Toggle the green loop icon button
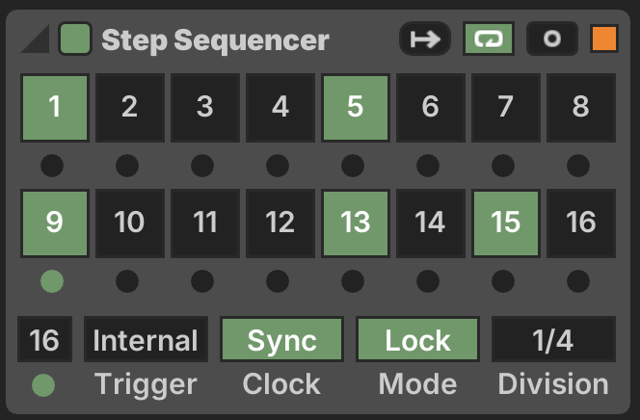 coord(488,39)
